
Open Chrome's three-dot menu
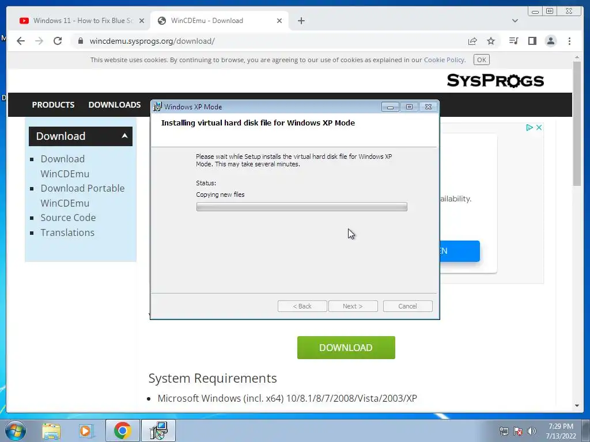569,41
